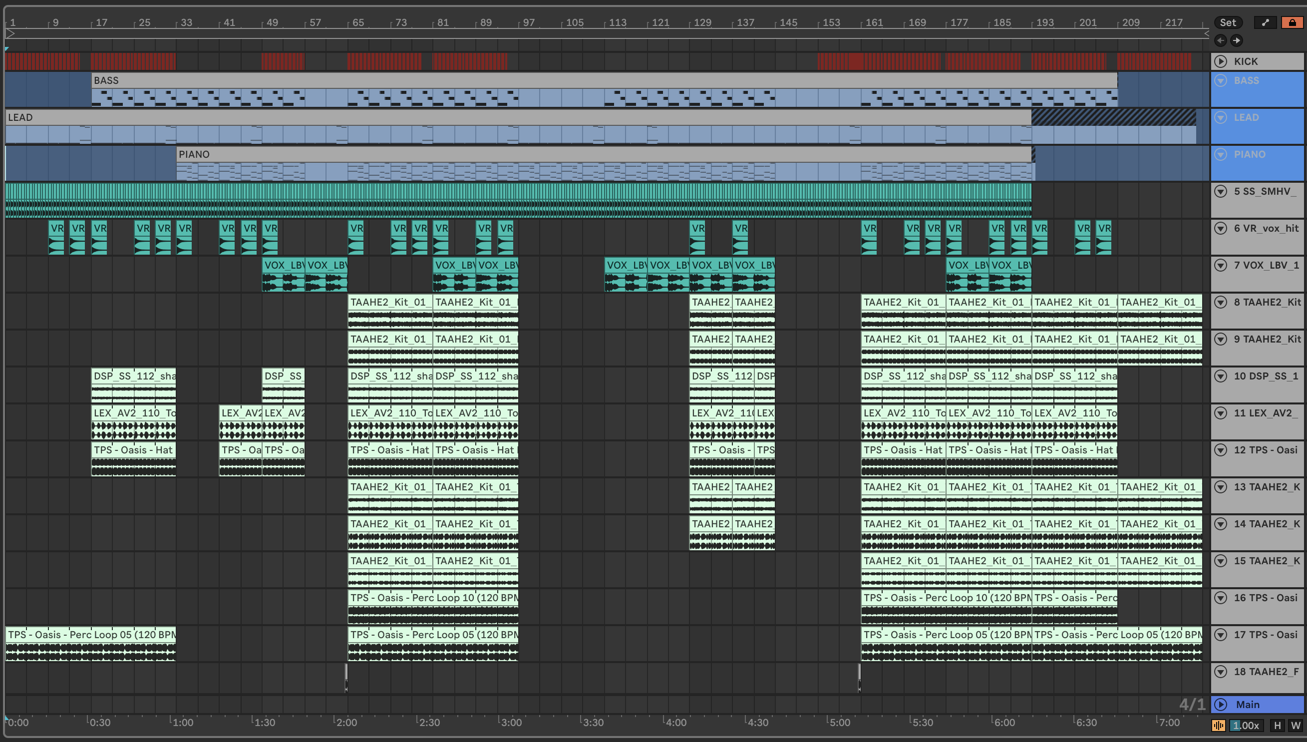Unfold the Main track
Screen dimensions: 1307x742
1221,704
